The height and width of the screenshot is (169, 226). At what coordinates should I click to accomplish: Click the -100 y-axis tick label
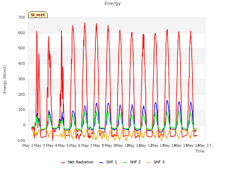coord(21,140)
